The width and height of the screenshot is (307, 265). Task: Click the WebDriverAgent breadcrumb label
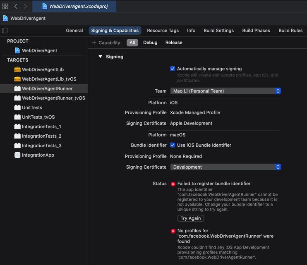click(x=28, y=18)
